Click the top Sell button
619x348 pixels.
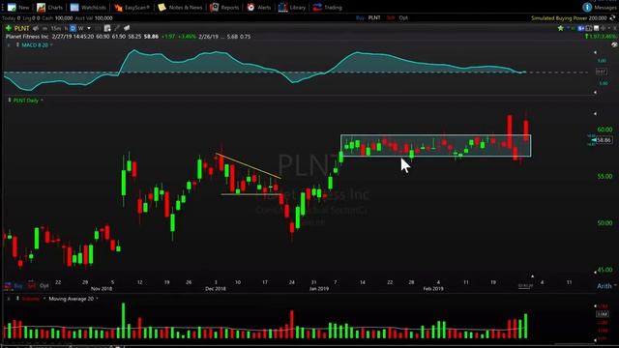pyautogui.click(x=391, y=18)
